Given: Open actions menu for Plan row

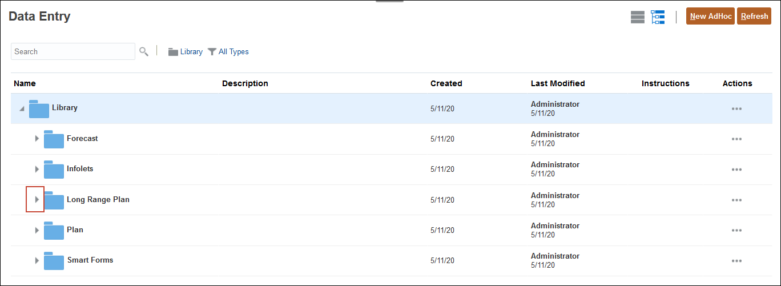Looking at the screenshot, I should pos(736,230).
